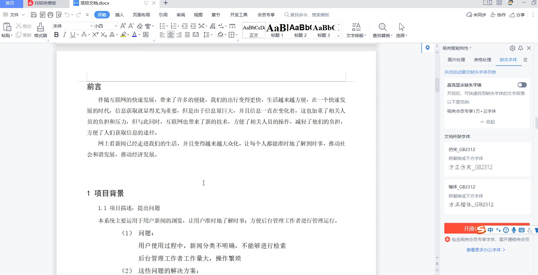Click 查看更多办公字体 link
538x275 pixels.
(x=486, y=250)
